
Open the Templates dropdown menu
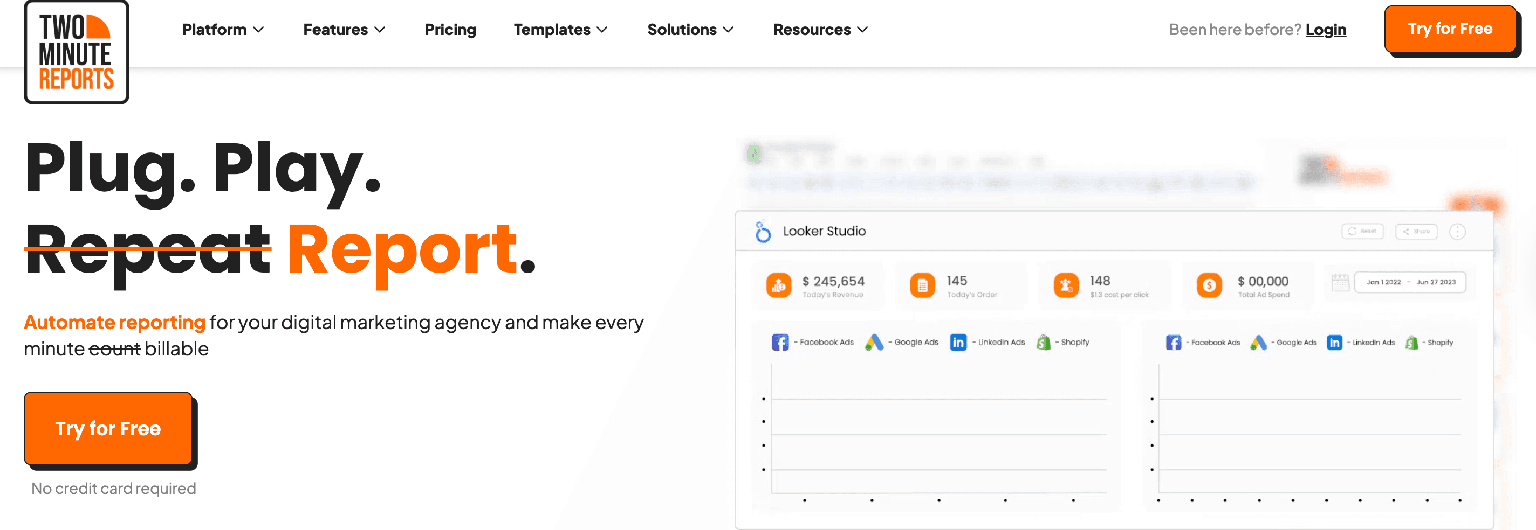tap(560, 30)
